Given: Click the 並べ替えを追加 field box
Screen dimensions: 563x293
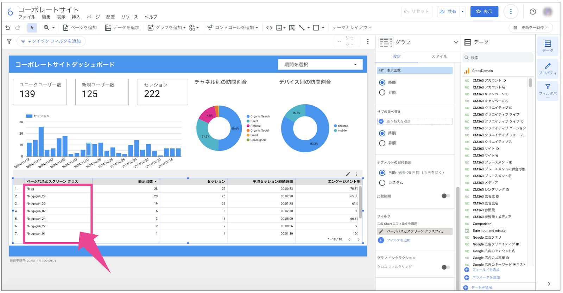Looking at the screenshot, I should point(415,121).
